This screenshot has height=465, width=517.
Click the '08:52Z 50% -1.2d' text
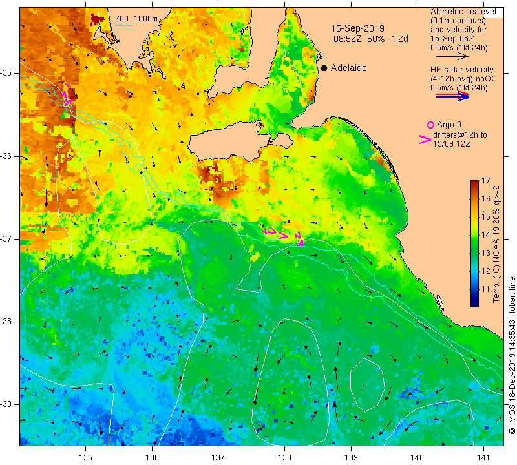coord(370,39)
